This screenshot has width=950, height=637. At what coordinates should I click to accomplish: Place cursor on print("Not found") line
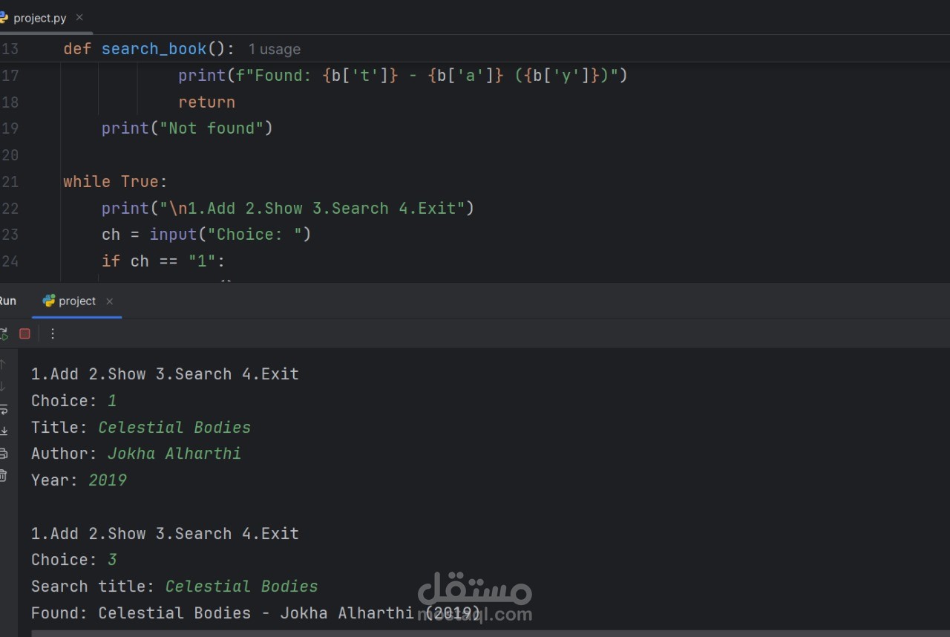(x=187, y=128)
